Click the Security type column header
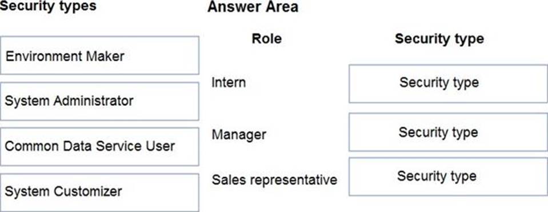 (x=439, y=39)
